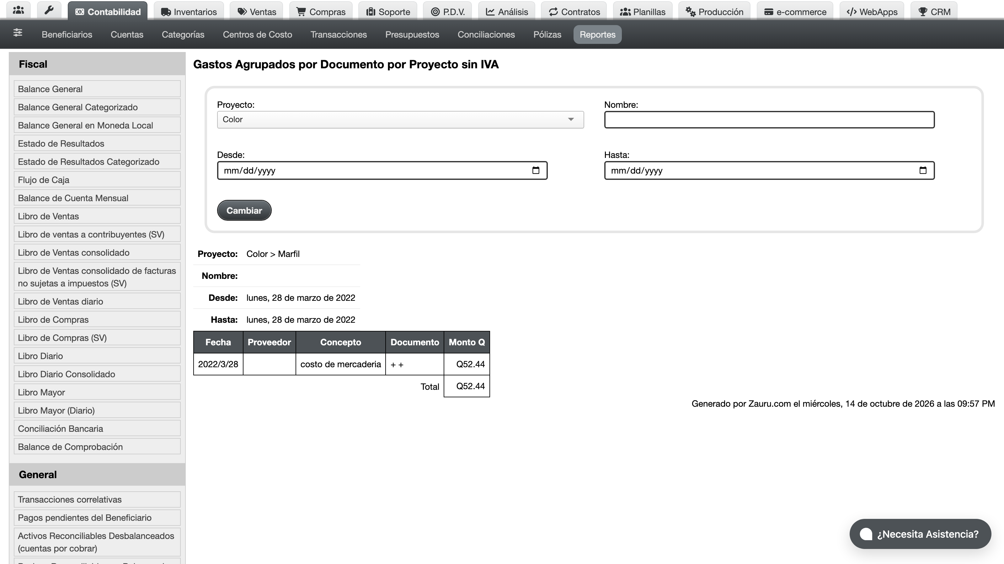1004x564 pixels.
Task: Switch to the e-commerce module tab
Action: coord(795,11)
